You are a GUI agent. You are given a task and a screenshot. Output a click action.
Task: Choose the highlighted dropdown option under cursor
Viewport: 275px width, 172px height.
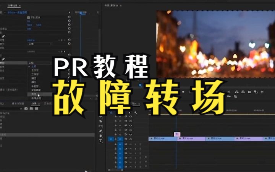tap(40, 94)
